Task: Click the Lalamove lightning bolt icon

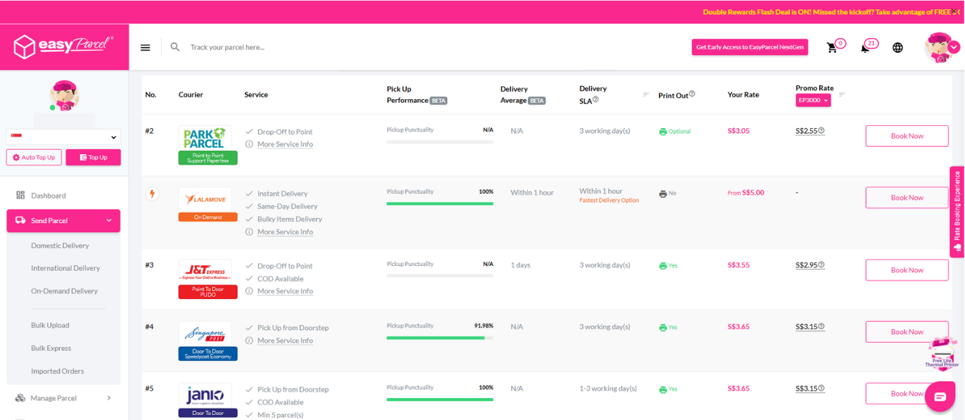Action: (151, 194)
